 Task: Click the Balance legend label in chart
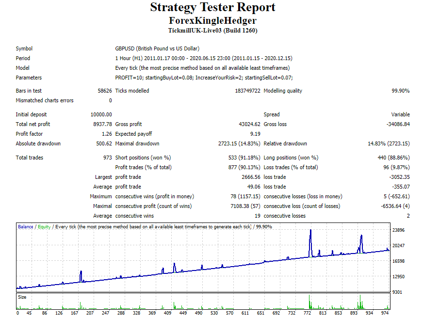26,227
